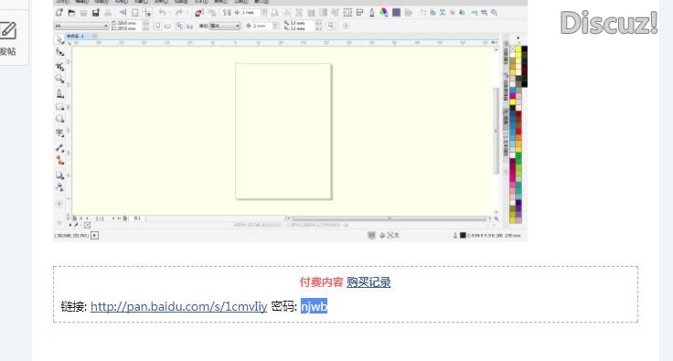Click the CorelDRAW horizontal scrollbar
Image resolution: width=673 pixels, height=361 pixels.
389,218
